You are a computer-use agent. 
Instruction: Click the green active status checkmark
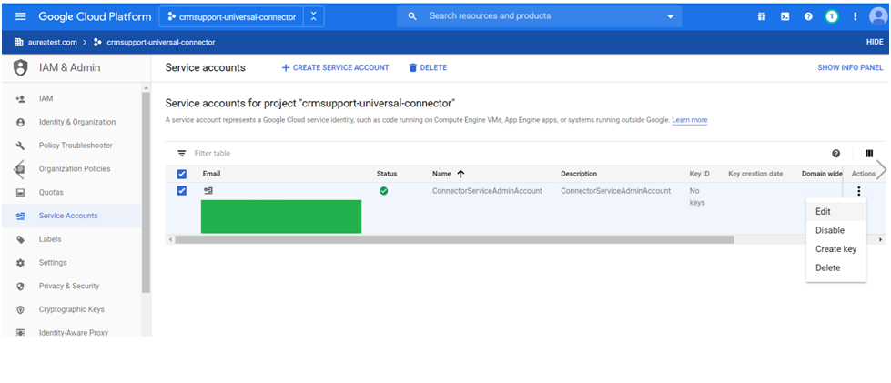(383, 191)
